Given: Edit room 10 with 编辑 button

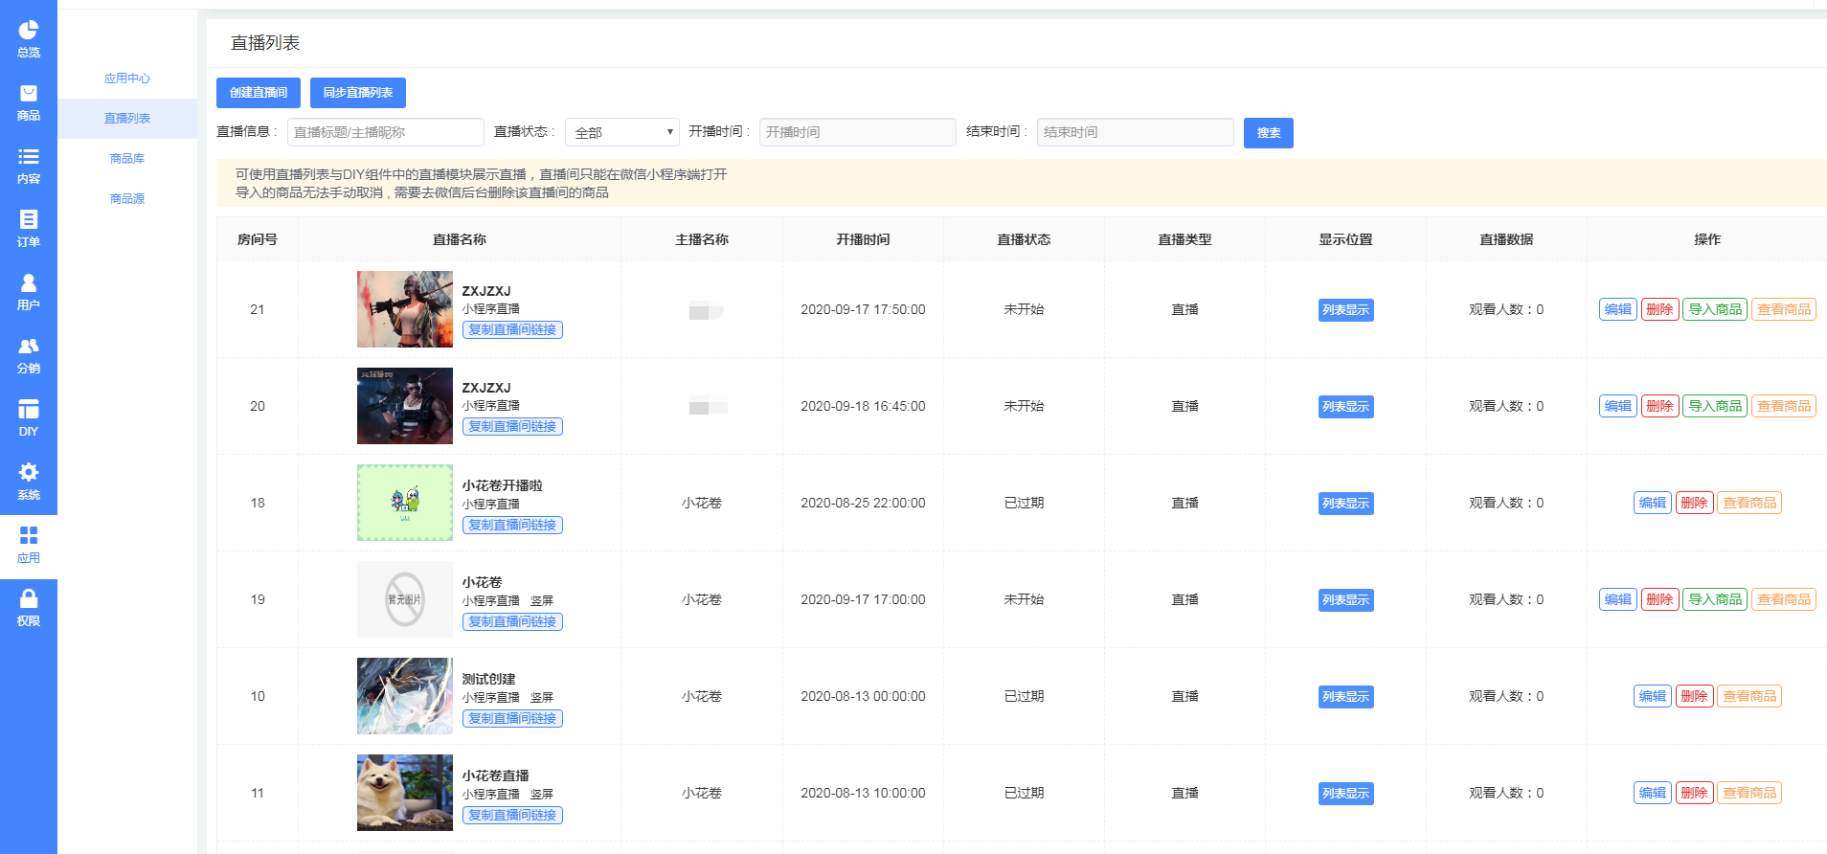Looking at the screenshot, I should click(x=1653, y=696).
